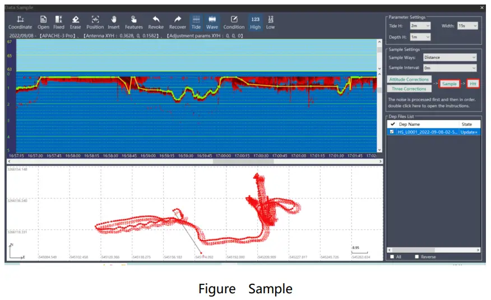Click the Htt button
Screen dimensions: 491x300
[x=473, y=84]
